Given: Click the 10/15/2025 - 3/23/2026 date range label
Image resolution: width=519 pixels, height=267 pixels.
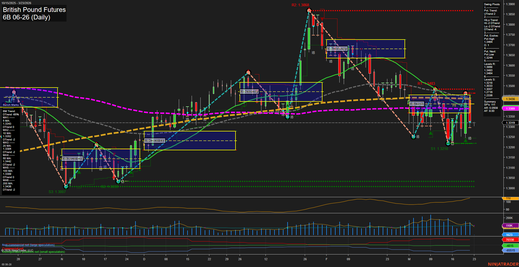Looking at the screenshot, I should (17, 2).
